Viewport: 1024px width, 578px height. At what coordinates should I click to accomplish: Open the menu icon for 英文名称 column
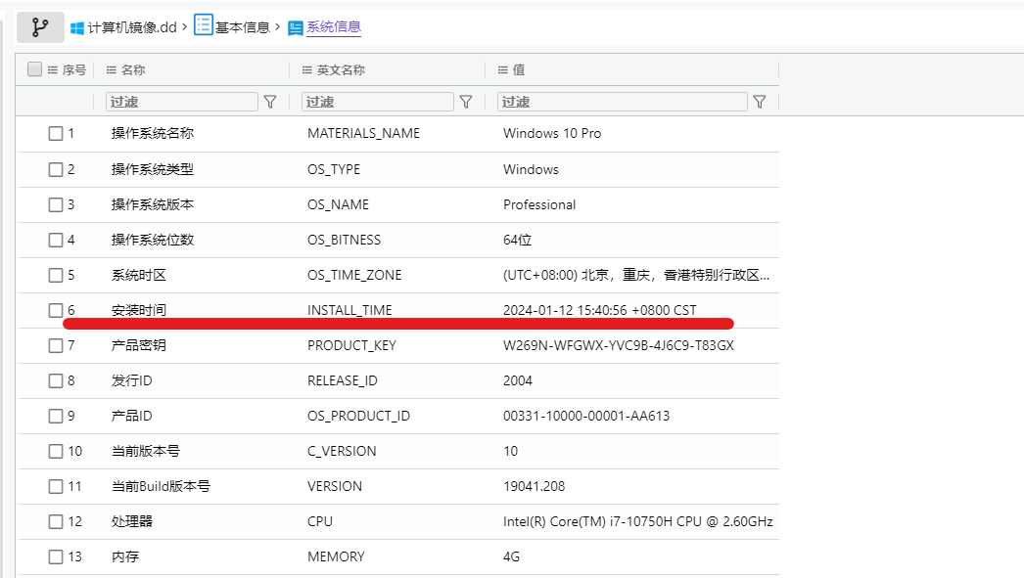click(x=307, y=69)
